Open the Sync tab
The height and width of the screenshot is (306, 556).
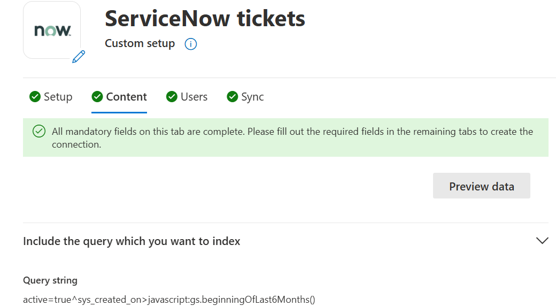point(245,96)
